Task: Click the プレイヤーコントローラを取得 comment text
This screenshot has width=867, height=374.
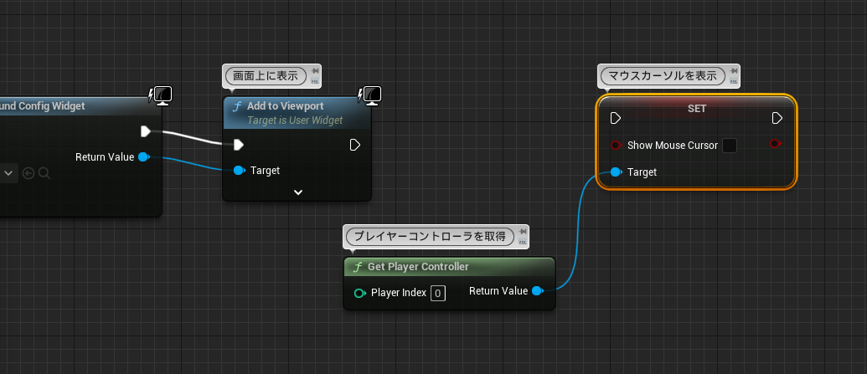Action: 430,237
